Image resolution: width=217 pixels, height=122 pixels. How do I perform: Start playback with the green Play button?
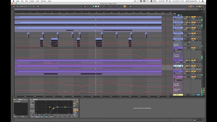[94, 6]
